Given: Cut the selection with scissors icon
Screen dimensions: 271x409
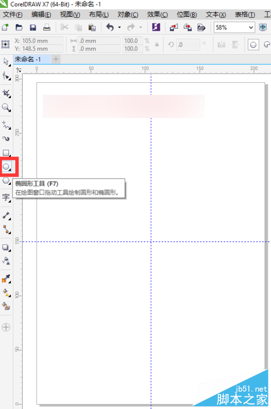Looking at the screenshot, I should tap(64, 27).
